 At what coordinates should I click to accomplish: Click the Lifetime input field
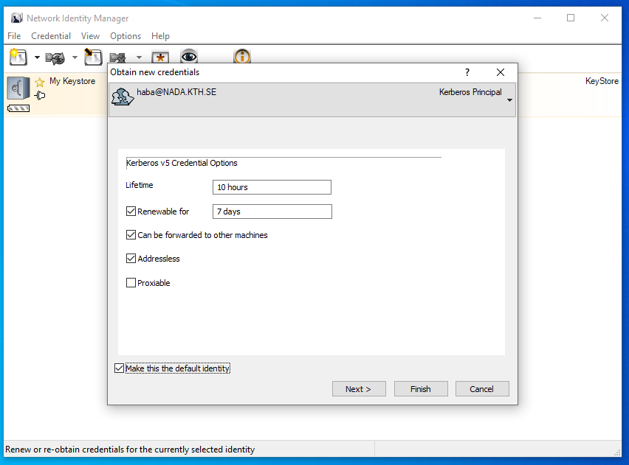click(272, 187)
